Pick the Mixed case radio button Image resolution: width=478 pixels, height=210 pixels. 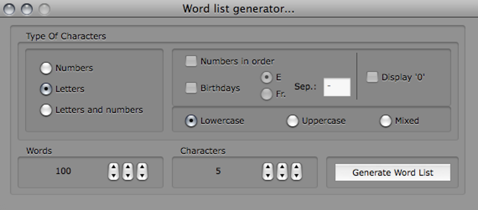[385, 121]
